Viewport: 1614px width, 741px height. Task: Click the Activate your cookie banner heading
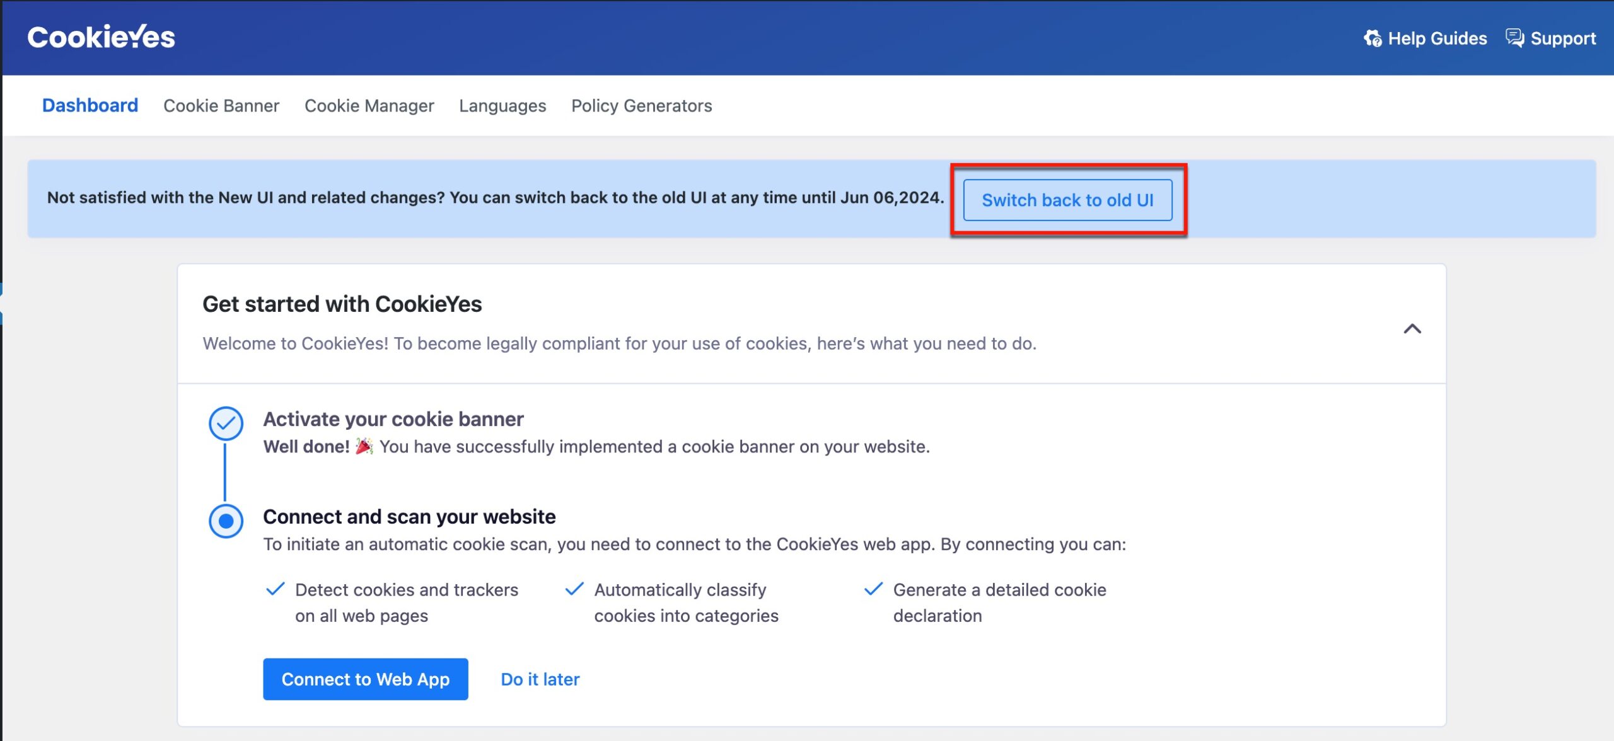tap(393, 419)
